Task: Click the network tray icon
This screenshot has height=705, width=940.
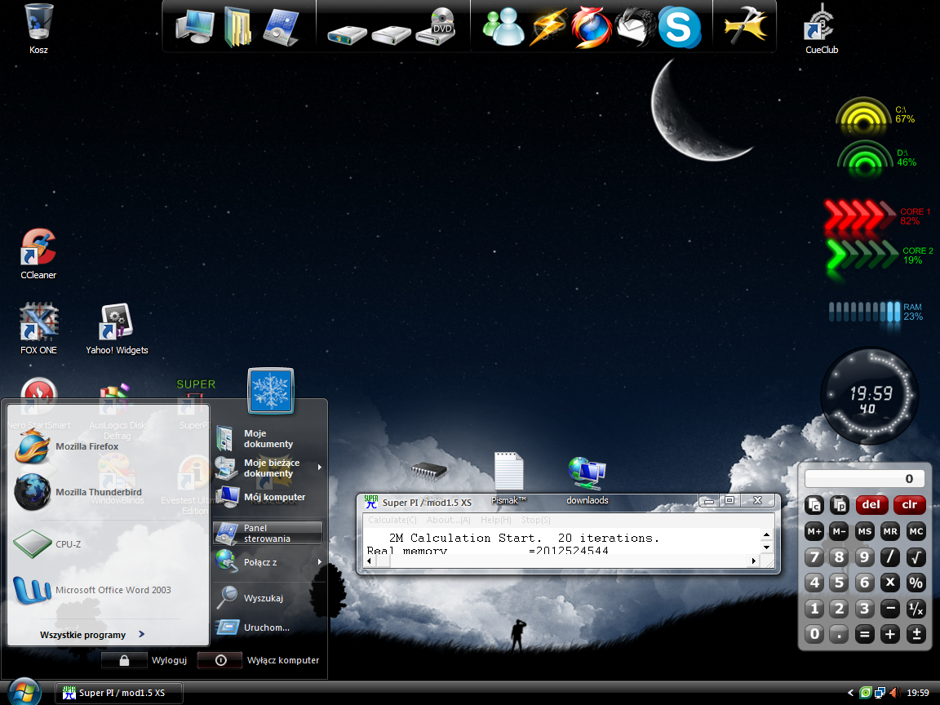Action: 880,693
